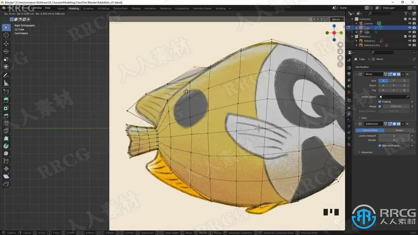Select the Inset Faces tool
Screen dimensions: 418x235
(x=6, y=108)
